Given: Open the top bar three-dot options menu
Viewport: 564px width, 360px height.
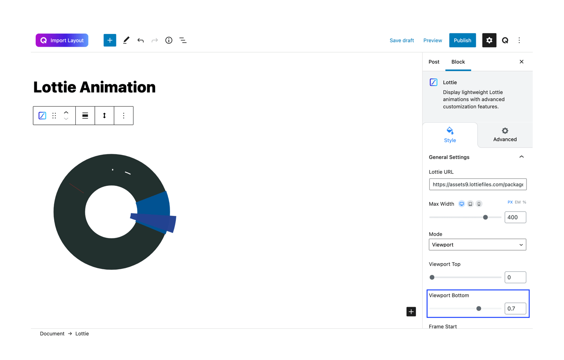Looking at the screenshot, I should click(x=519, y=40).
